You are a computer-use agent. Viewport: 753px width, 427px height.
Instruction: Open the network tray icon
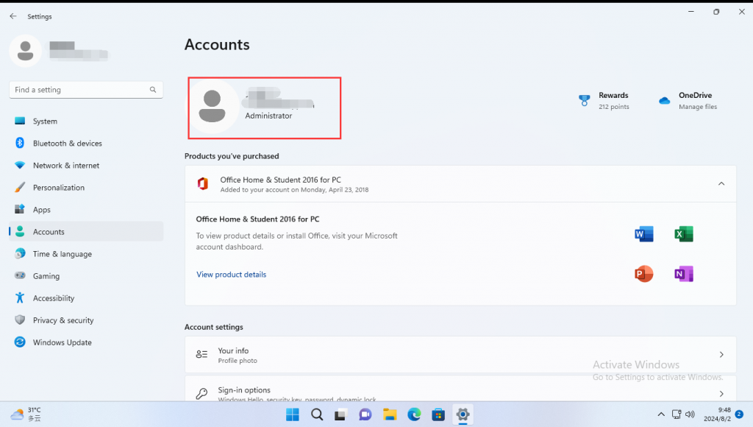[677, 414]
